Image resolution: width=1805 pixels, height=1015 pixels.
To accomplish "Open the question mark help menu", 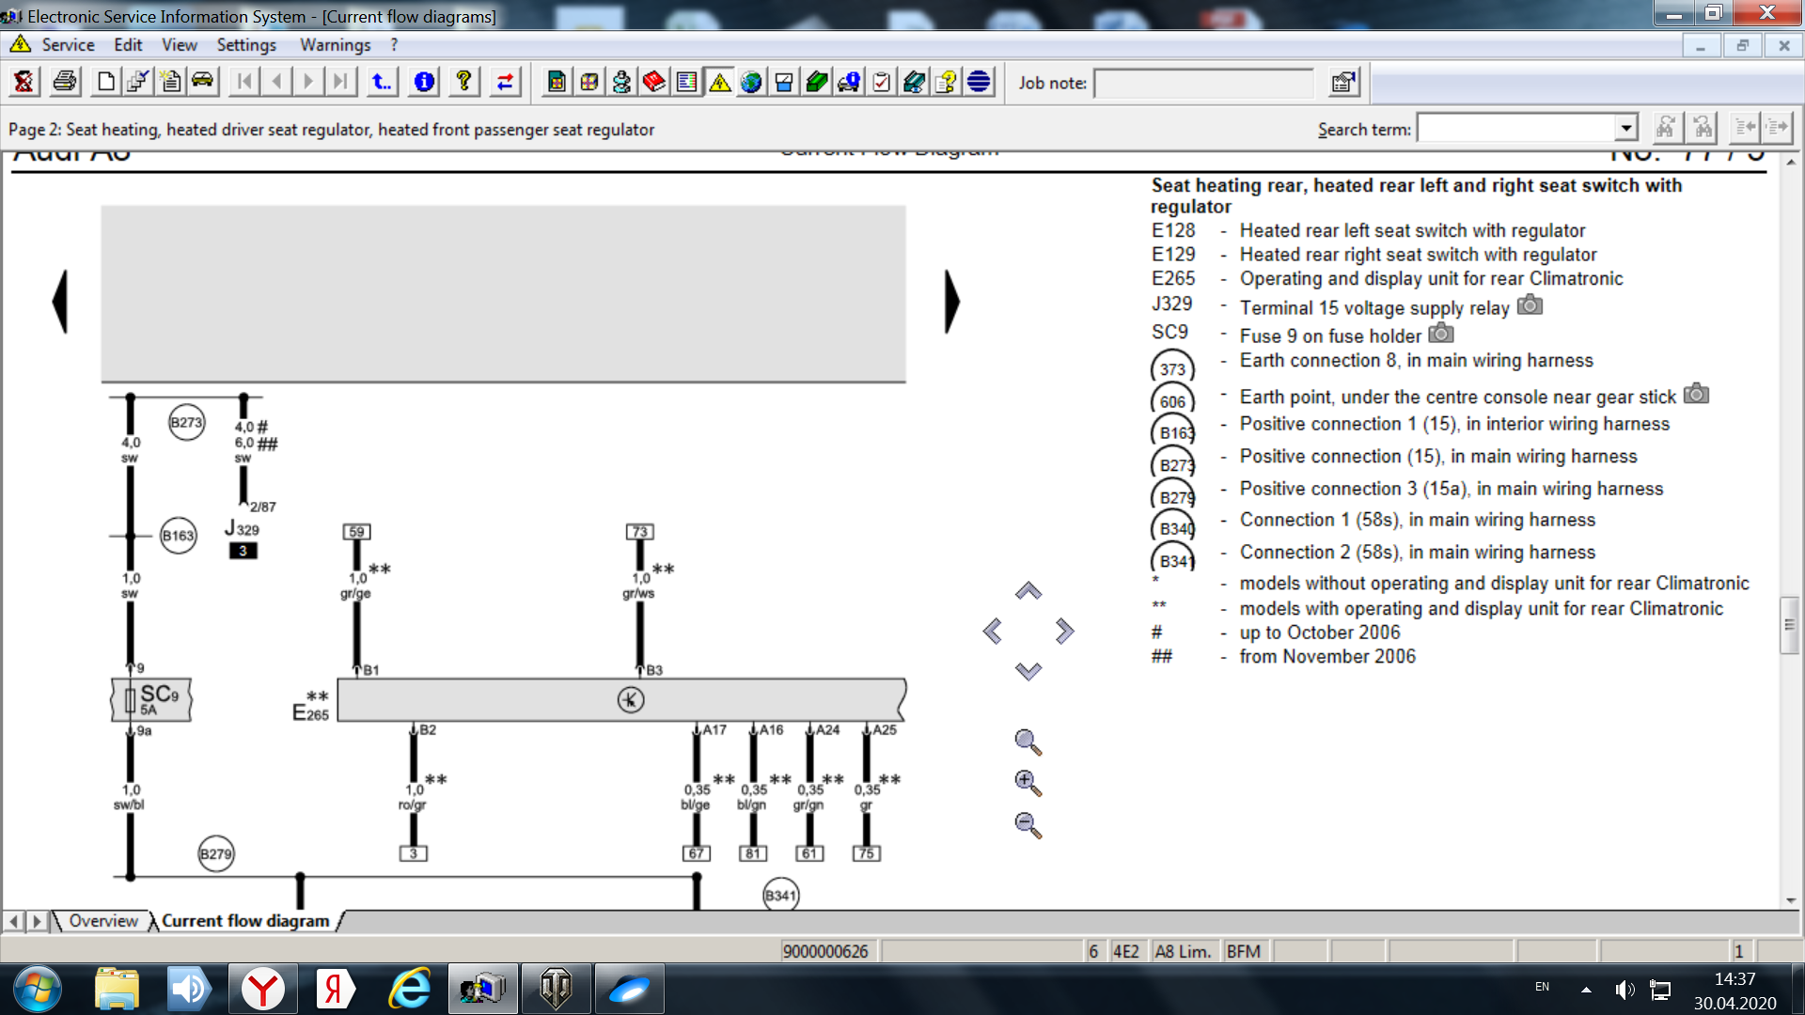I will [394, 45].
